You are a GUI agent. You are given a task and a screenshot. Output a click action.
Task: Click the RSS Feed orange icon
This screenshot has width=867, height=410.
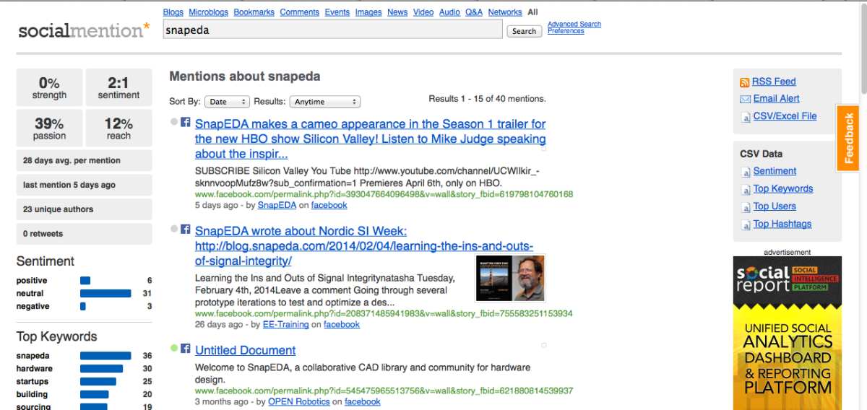[x=744, y=82]
